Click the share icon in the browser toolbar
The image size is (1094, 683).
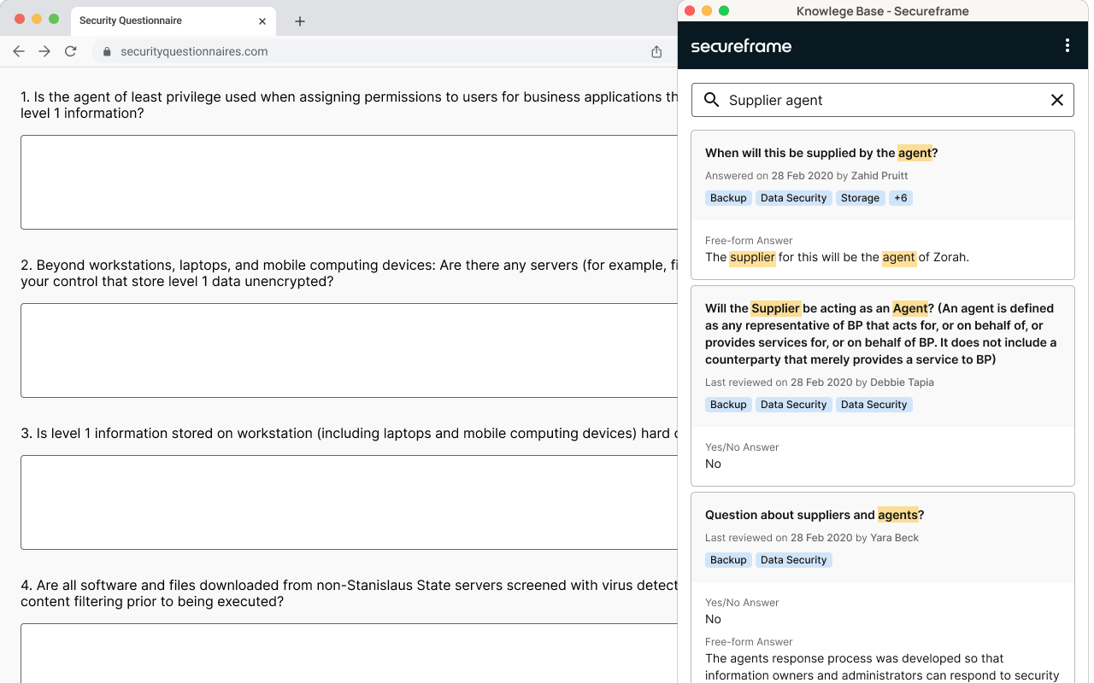[x=656, y=51]
